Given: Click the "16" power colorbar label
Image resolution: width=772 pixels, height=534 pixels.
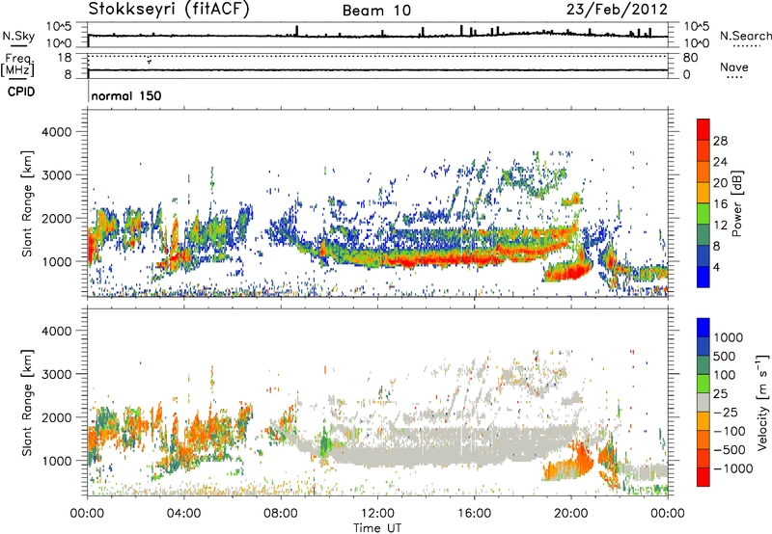Looking at the screenshot, I should tap(720, 204).
